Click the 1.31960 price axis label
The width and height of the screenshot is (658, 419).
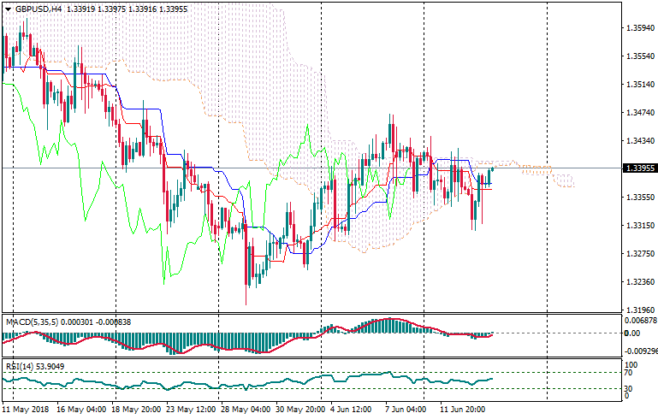click(x=640, y=310)
